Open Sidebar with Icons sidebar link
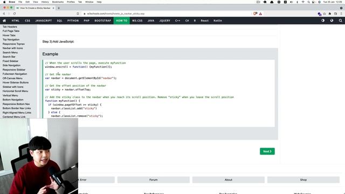Screen dimensions: 345x194 (13, 87)
